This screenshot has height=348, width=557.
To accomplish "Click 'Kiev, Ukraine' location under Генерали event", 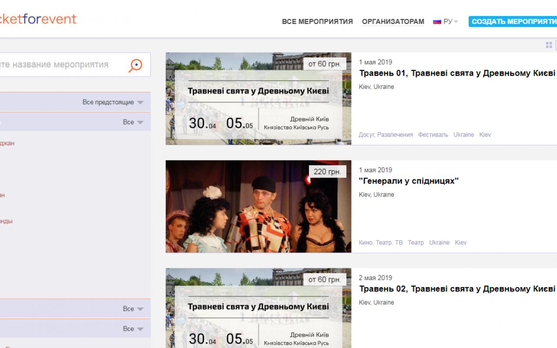I will [x=376, y=195].
